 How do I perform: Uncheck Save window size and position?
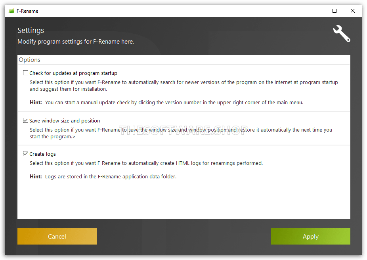coord(25,120)
